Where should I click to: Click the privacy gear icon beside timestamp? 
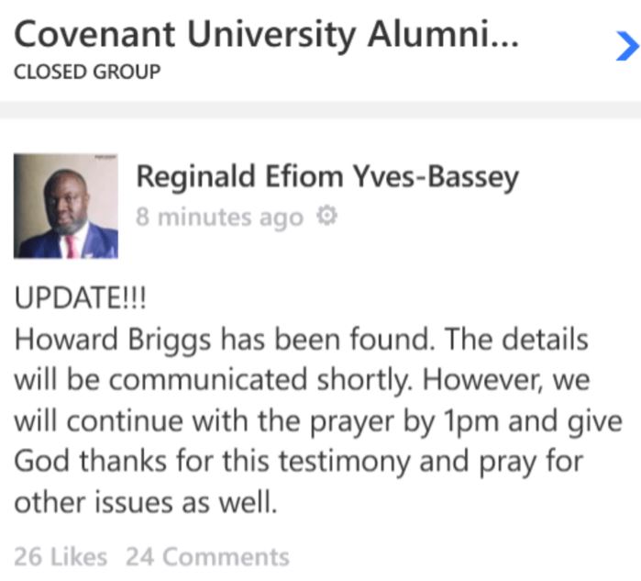326,217
